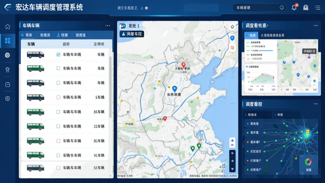Viewport: 325px width, 183px height.
Task: Click the title 宏达车辆调度管理系统
Action: pos(49,8)
